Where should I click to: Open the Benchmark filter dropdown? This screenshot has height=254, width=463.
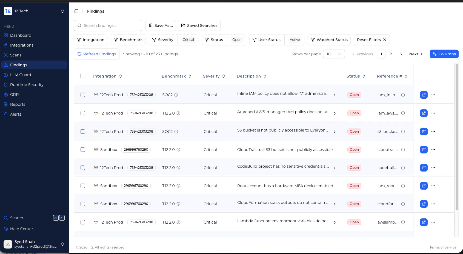point(128,40)
